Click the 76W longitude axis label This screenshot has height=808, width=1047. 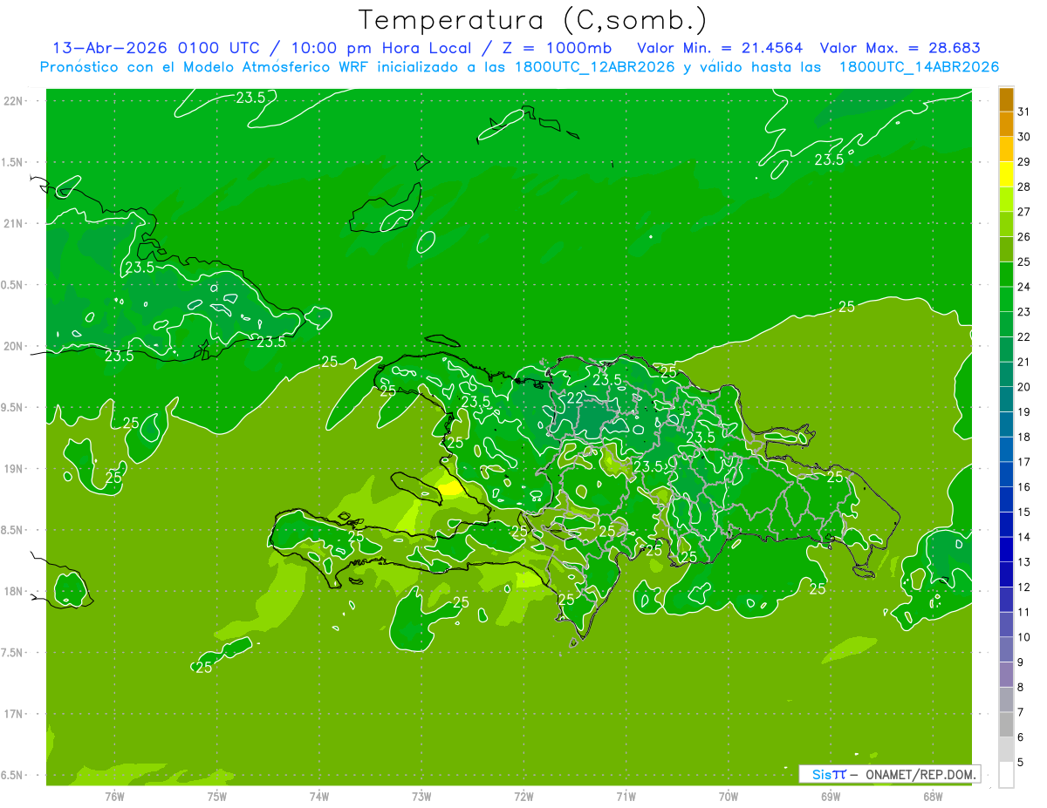pyautogui.click(x=114, y=796)
